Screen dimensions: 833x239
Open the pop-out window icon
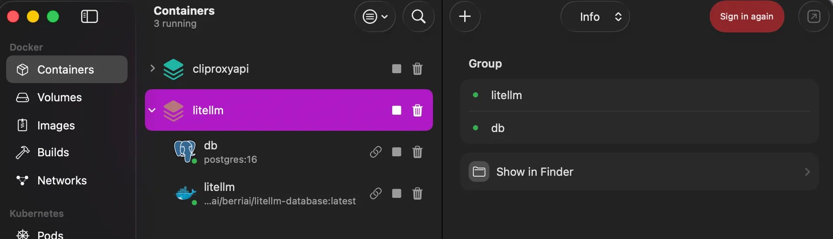click(813, 16)
